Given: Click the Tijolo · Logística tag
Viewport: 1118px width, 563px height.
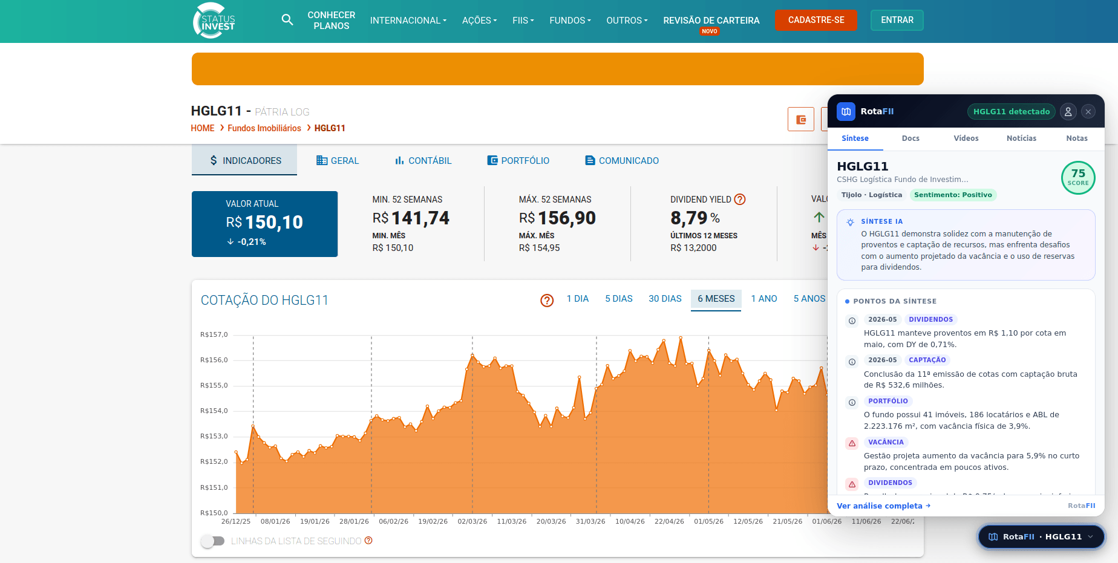Looking at the screenshot, I should [872, 195].
